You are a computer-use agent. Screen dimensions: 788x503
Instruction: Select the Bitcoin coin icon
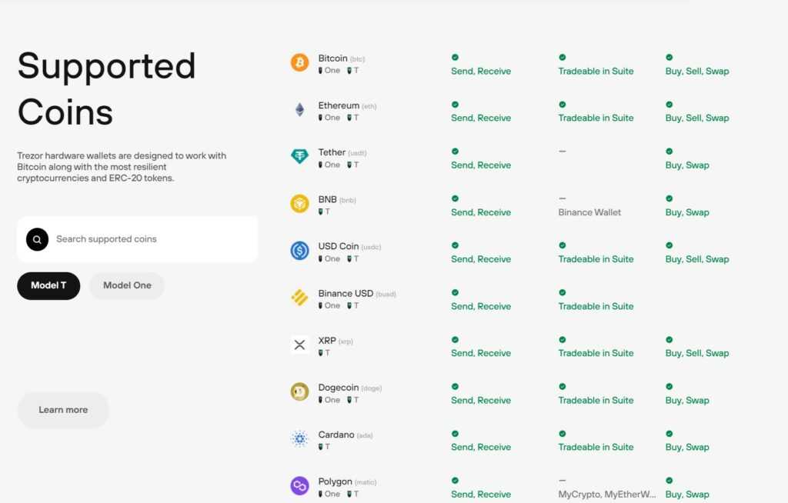300,62
